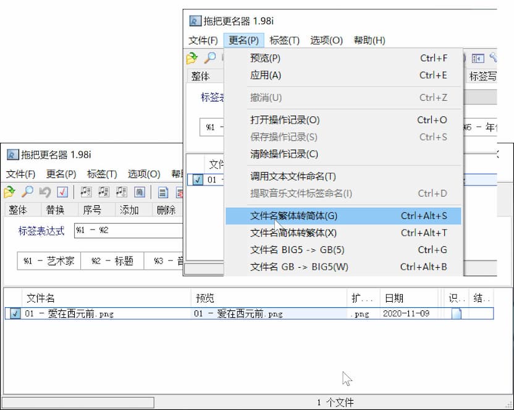Choose 文件名简体转繁体(X) from the menu
Screen dimensions: 514x410
(293, 233)
